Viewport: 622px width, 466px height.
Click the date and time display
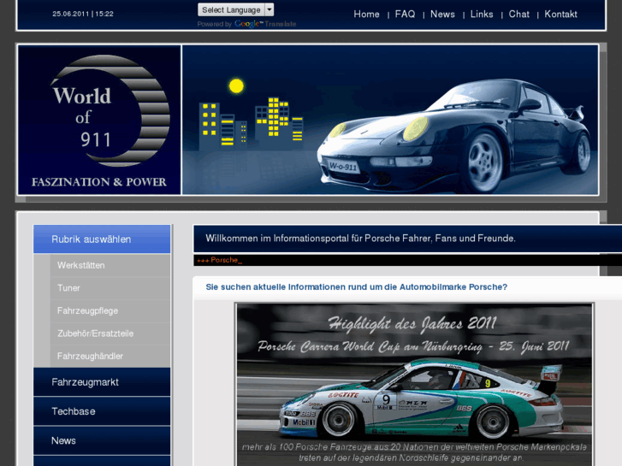[83, 14]
